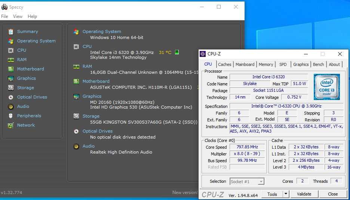Click the Max TDP value 51.0 W
Viewport: 350px width, 200px height.
(299, 84)
